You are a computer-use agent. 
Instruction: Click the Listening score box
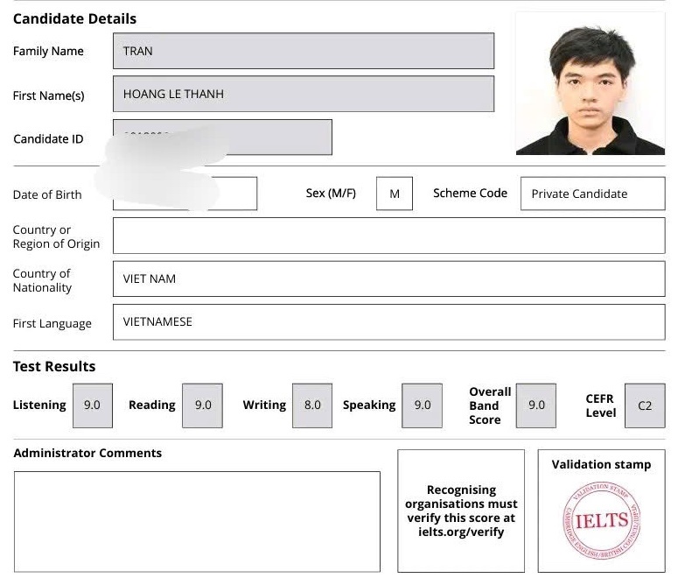coord(92,405)
